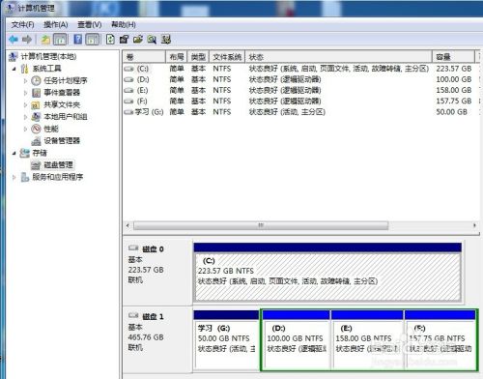
Task: Select the (E:) volume row in the list
Action: 301,90
